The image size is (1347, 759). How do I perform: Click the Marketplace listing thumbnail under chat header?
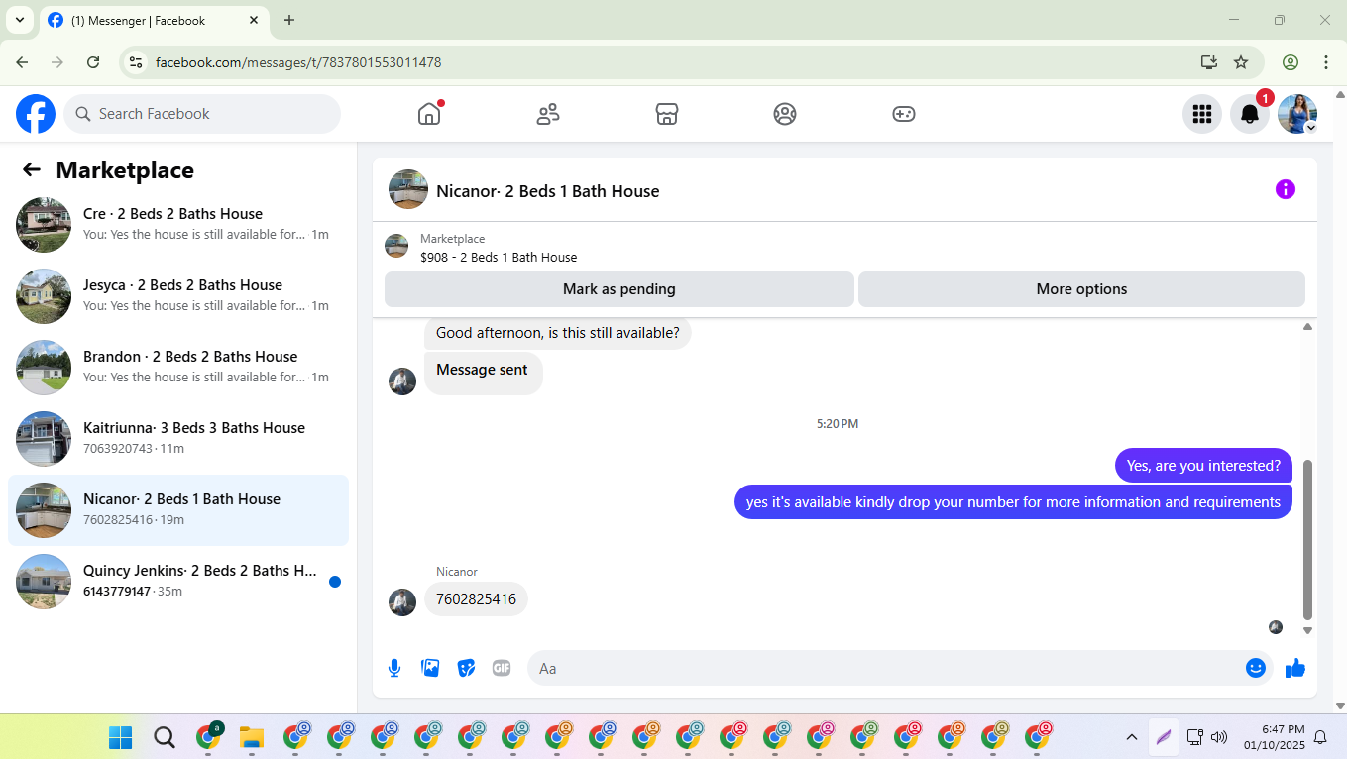[x=396, y=246]
